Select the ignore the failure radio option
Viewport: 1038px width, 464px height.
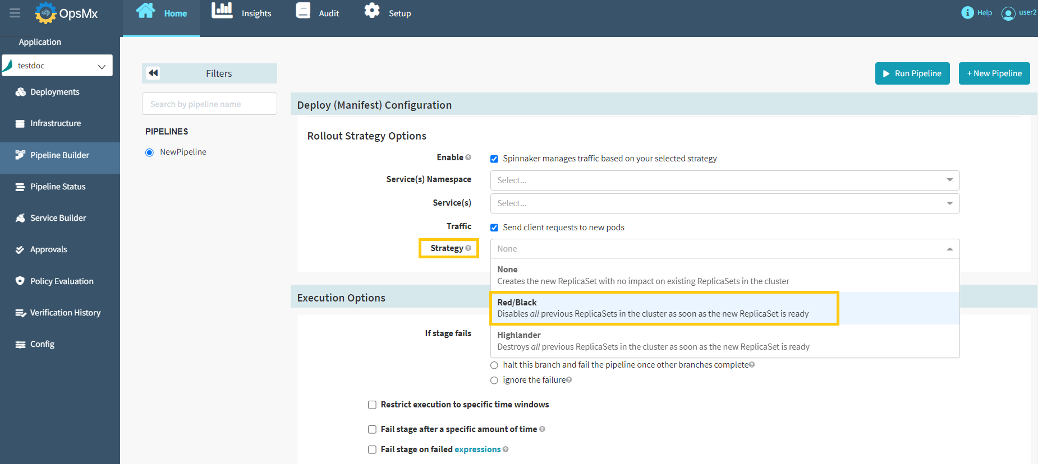[494, 381]
